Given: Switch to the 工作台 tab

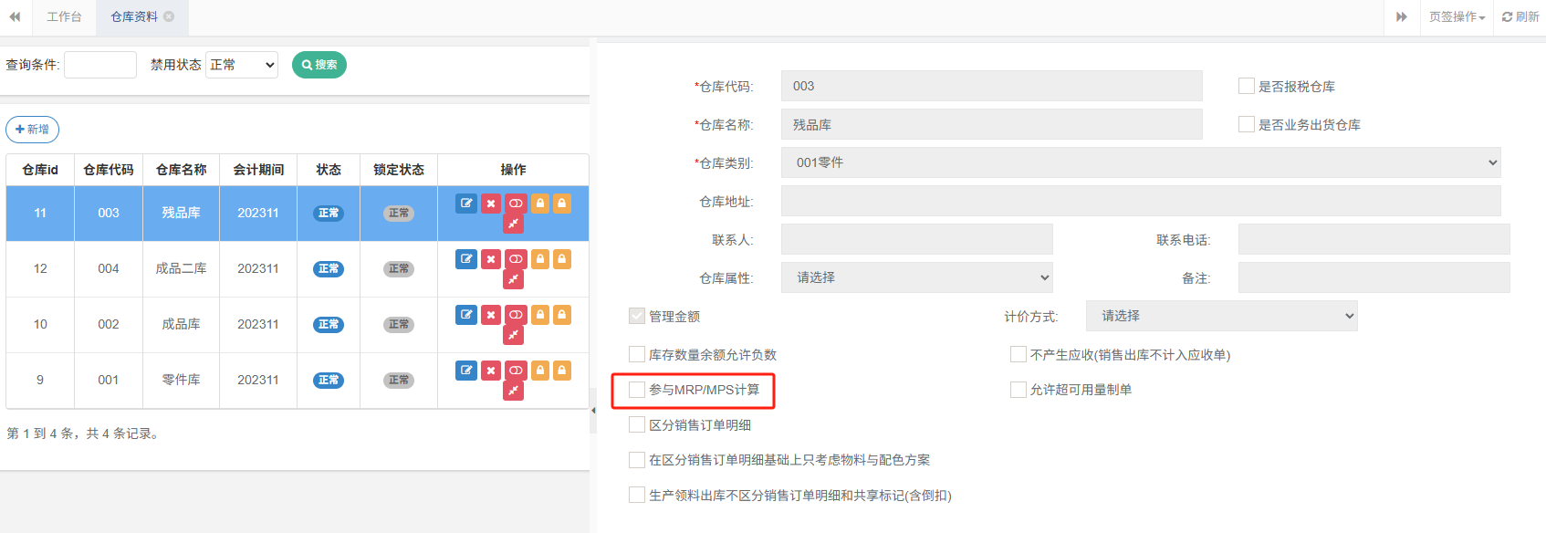Looking at the screenshot, I should coord(64,16).
